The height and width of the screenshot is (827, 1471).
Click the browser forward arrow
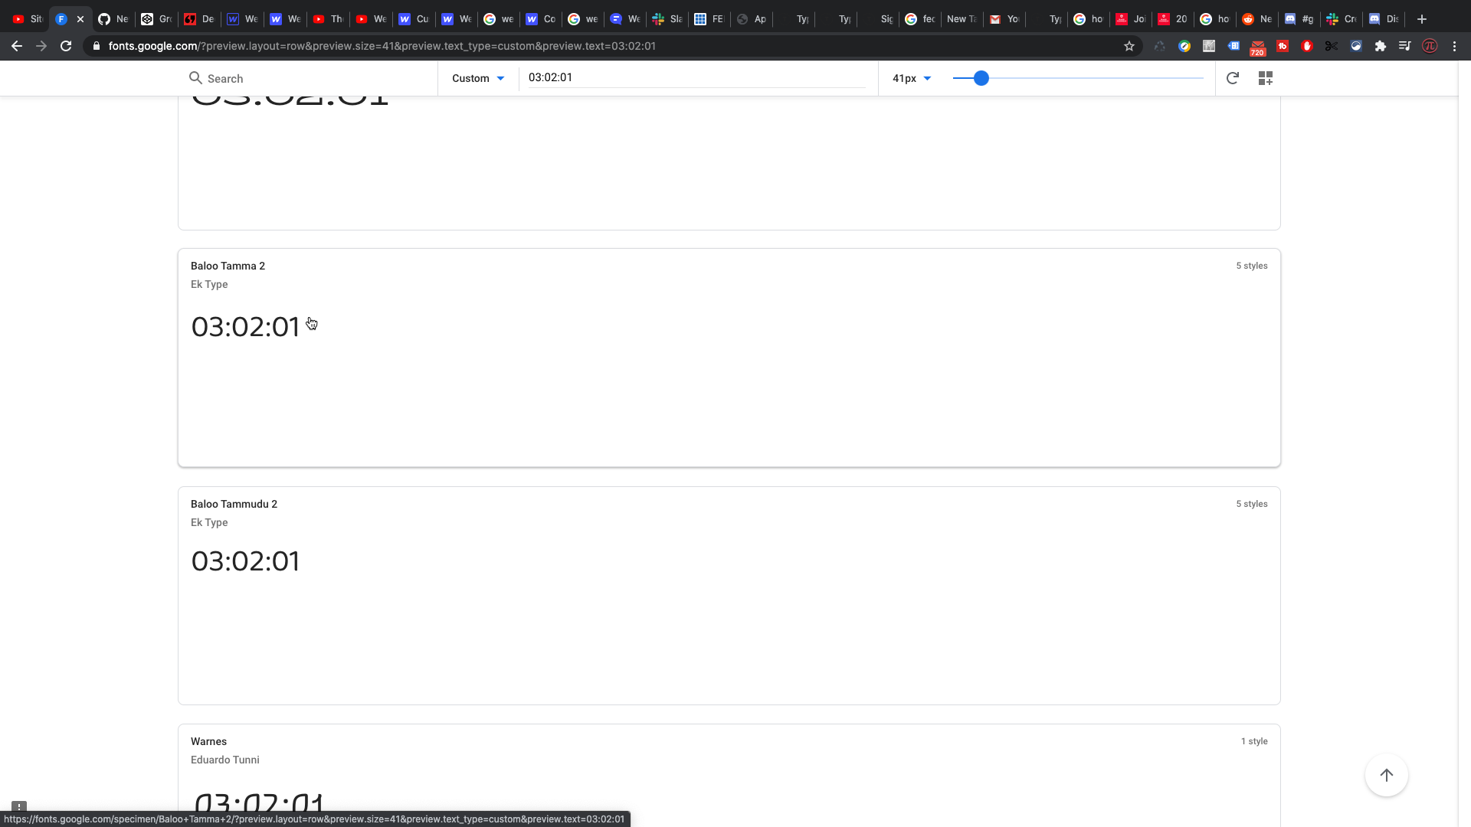click(x=41, y=46)
